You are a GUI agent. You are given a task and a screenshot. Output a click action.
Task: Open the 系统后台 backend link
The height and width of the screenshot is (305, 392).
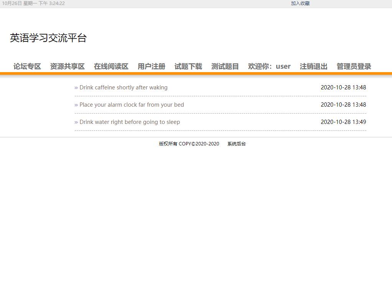pyautogui.click(x=236, y=144)
